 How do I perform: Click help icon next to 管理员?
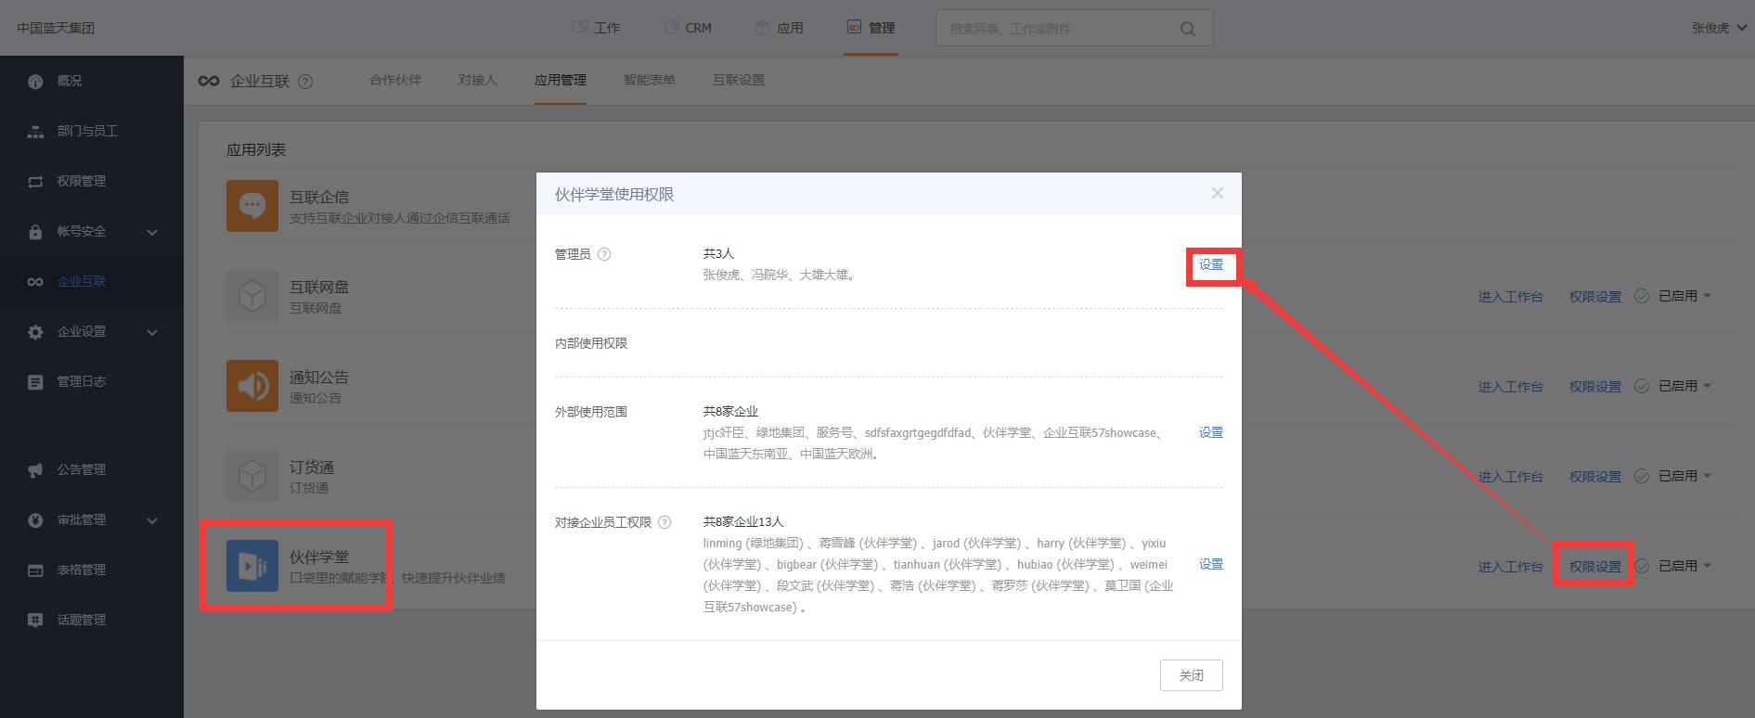point(604,254)
